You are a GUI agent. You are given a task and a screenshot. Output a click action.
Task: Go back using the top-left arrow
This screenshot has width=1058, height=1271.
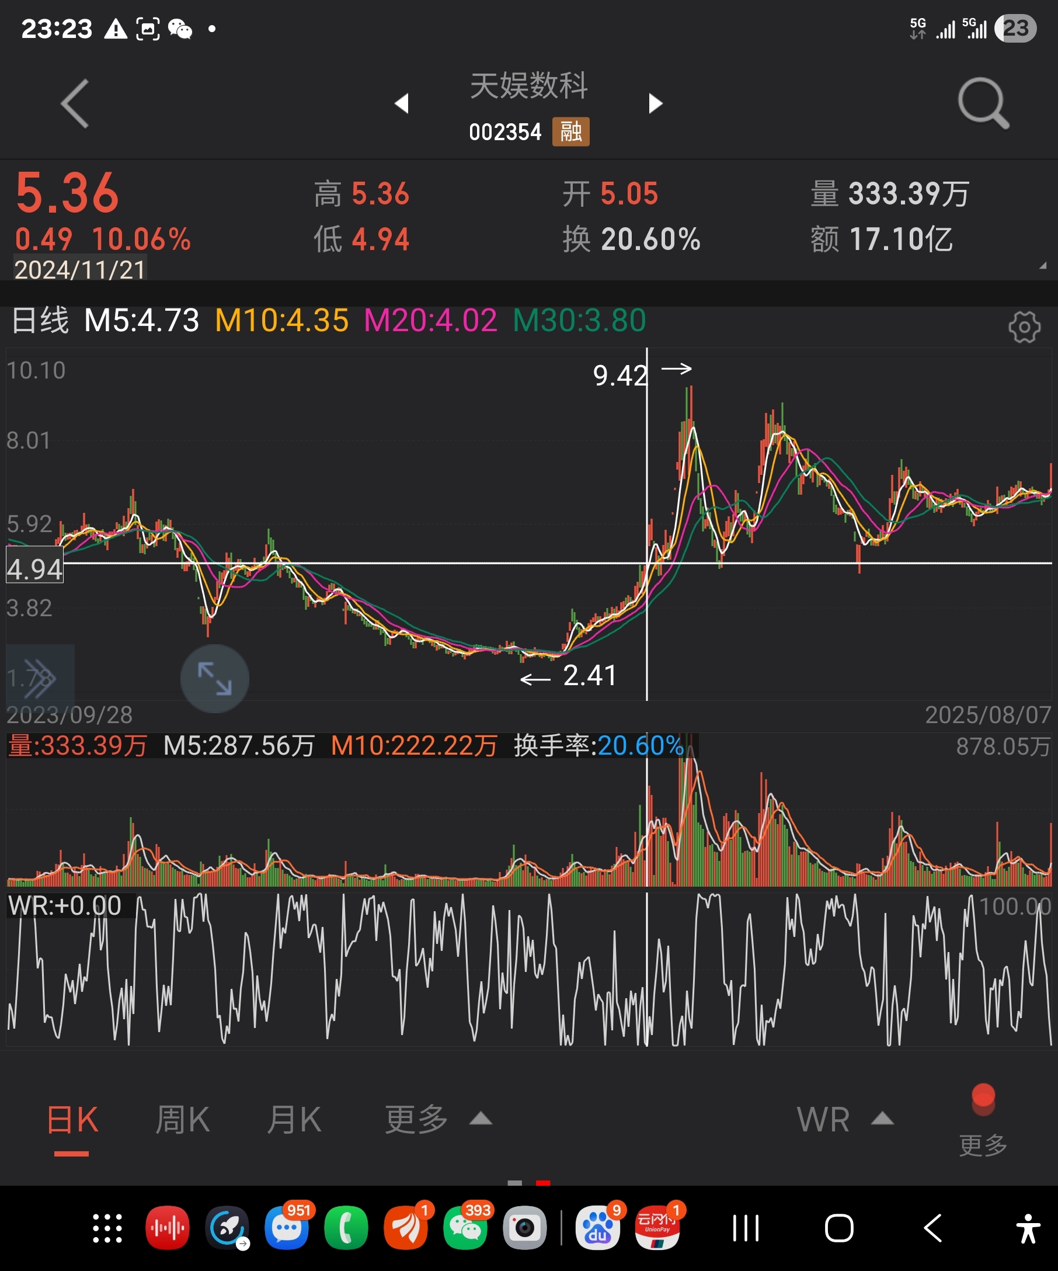point(75,103)
